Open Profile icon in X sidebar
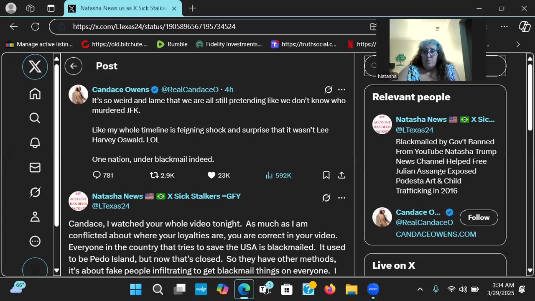 pos(35,217)
